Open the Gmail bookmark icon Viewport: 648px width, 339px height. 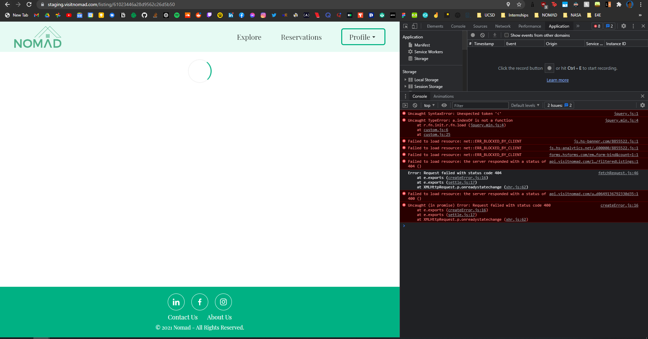click(36, 15)
